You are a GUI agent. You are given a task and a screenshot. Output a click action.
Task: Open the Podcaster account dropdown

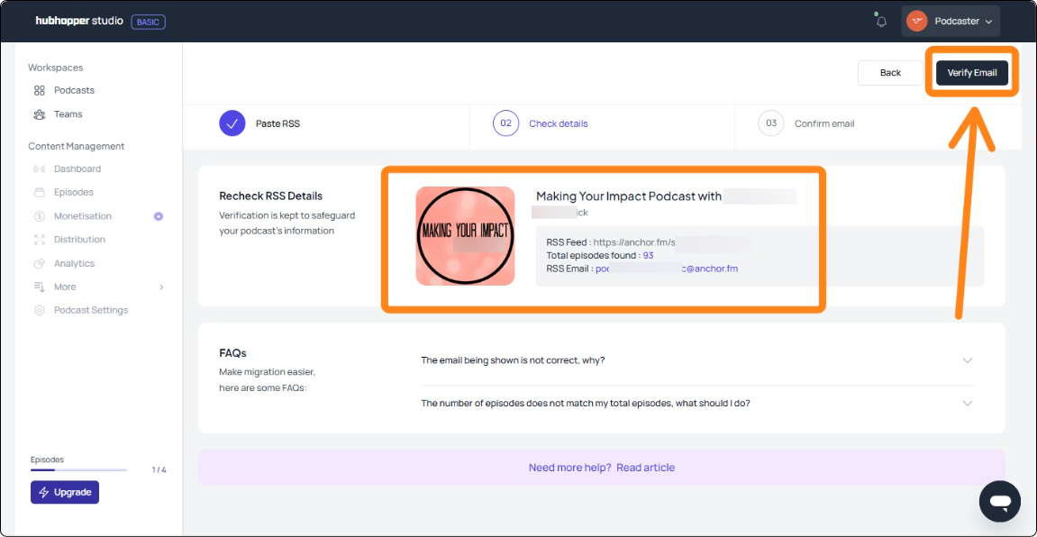(951, 22)
